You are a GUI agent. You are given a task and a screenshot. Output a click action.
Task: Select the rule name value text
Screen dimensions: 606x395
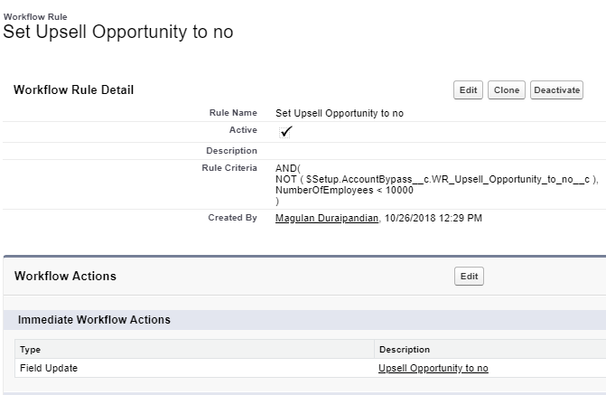340,113
